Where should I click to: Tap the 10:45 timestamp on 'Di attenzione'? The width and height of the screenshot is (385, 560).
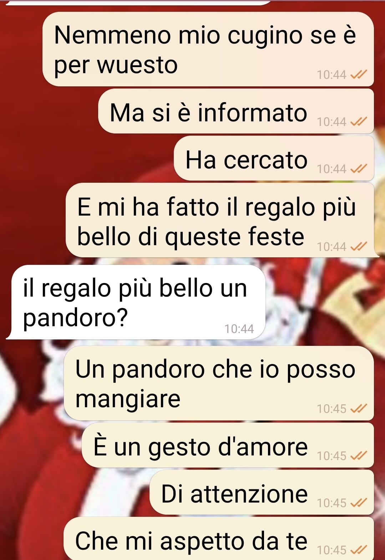point(331,503)
